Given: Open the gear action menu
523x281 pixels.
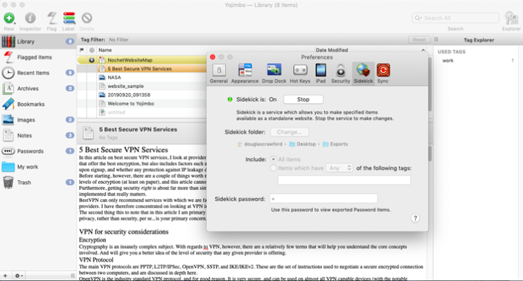Looking at the screenshot, I should [x=19, y=275].
